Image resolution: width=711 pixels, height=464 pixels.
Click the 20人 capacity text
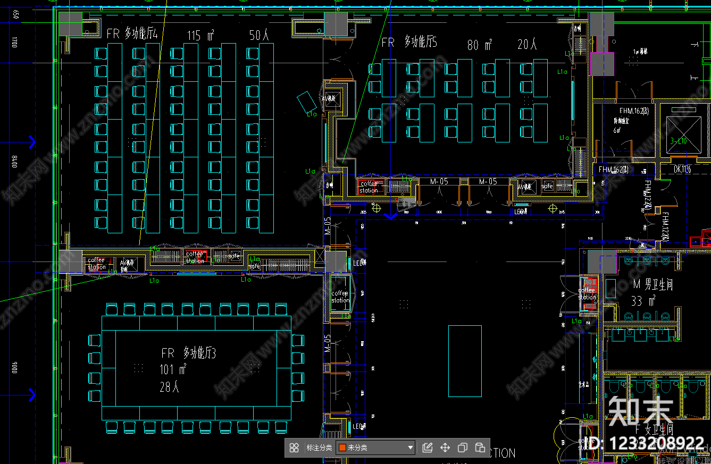[x=527, y=45]
